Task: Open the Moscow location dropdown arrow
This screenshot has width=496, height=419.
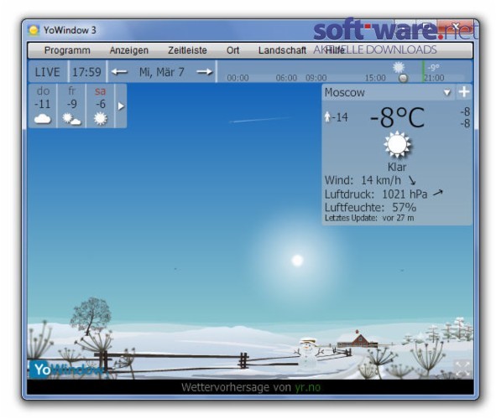Action: pyautogui.click(x=446, y=92)
